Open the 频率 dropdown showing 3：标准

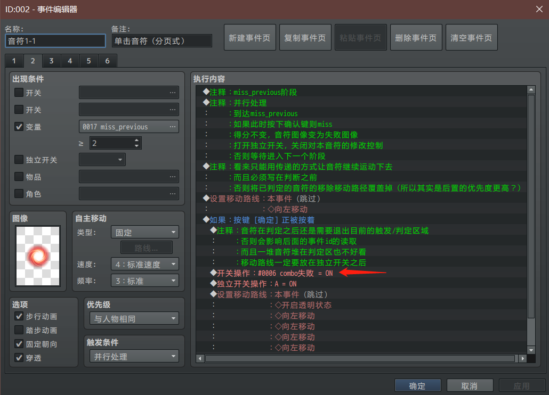145,281
